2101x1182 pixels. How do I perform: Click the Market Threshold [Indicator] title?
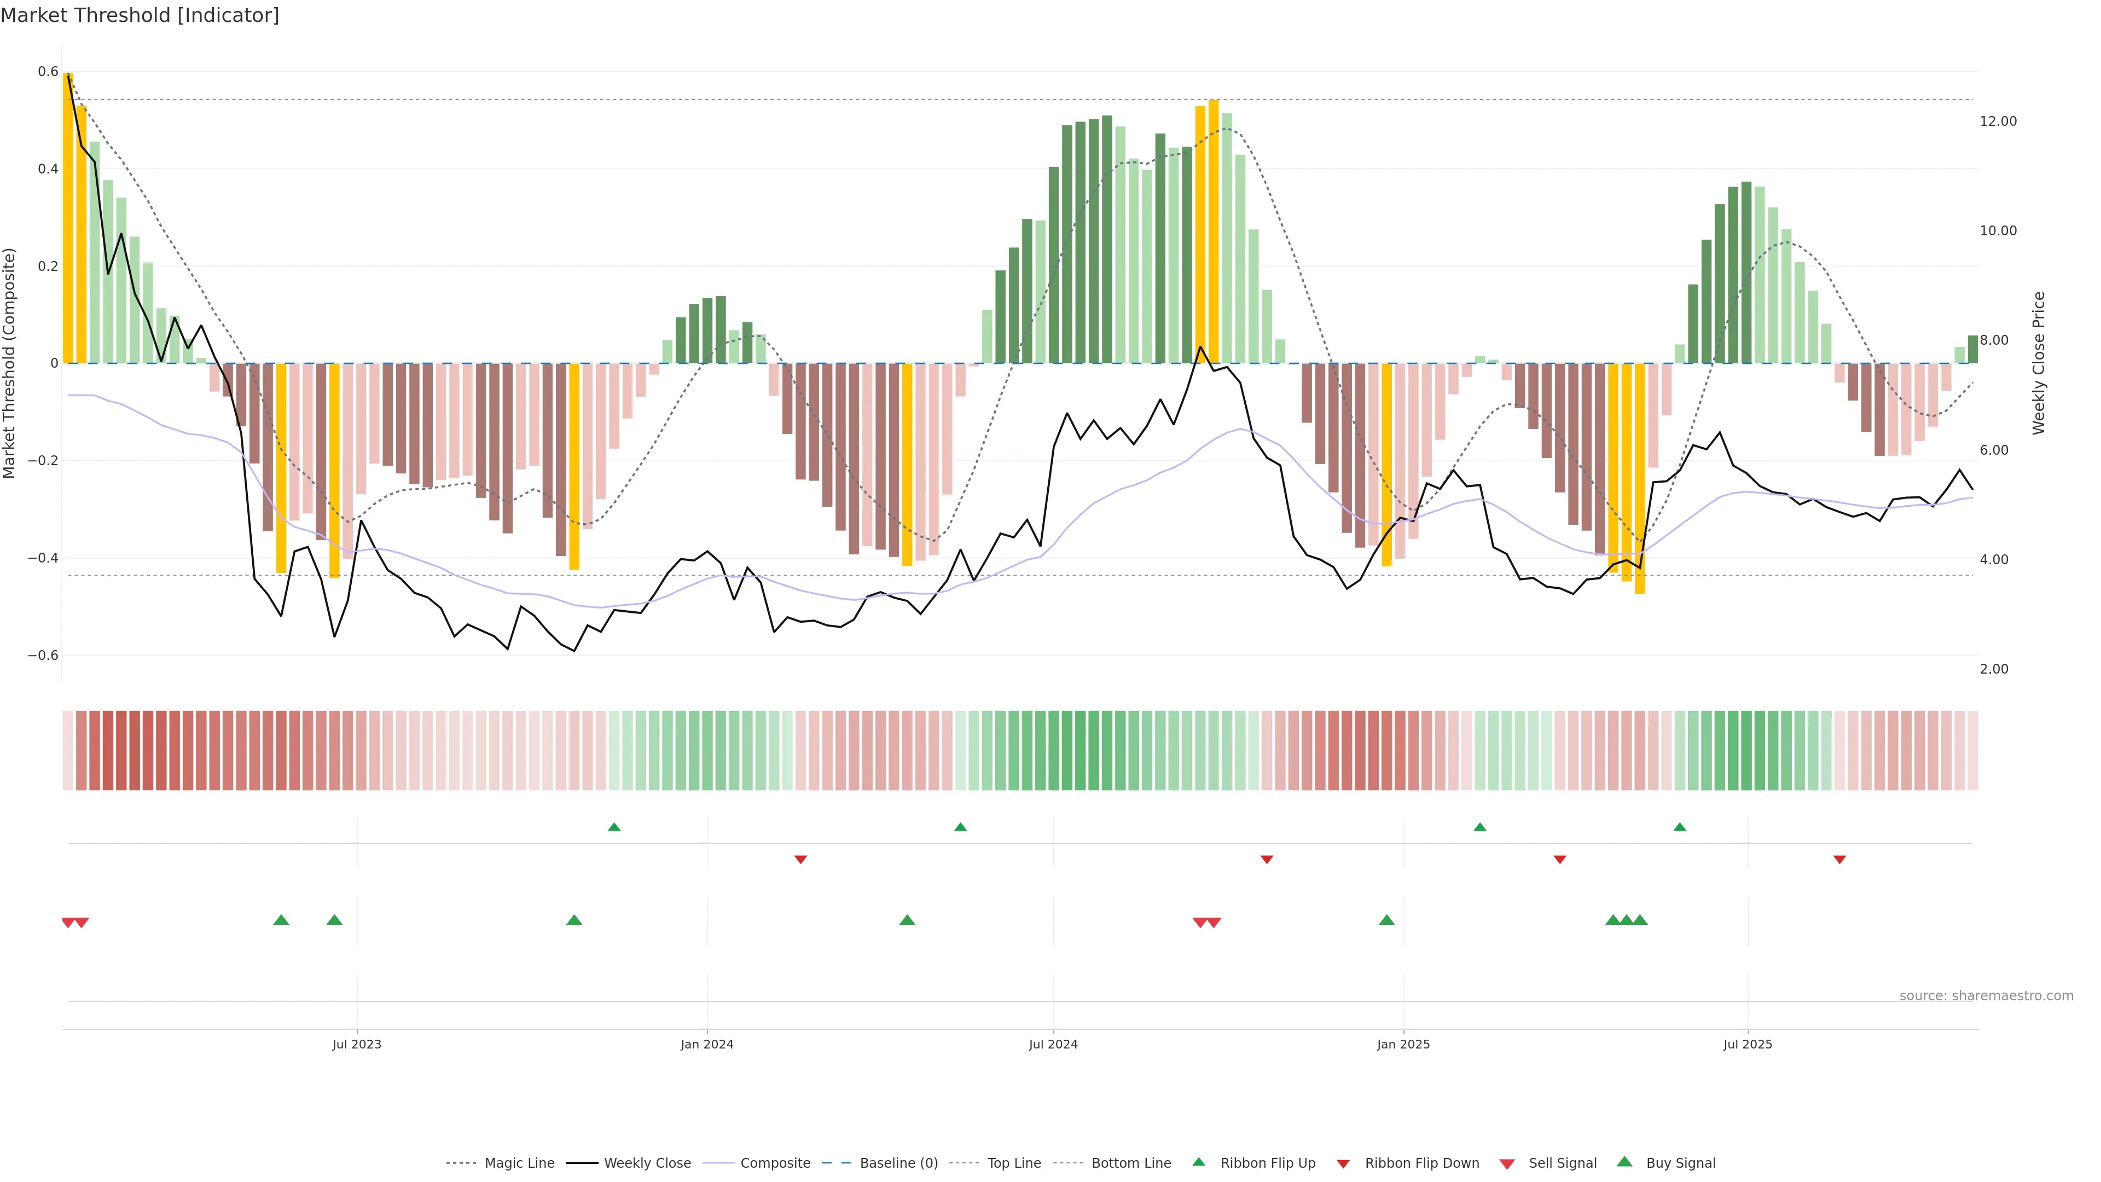tap(140, 15)
